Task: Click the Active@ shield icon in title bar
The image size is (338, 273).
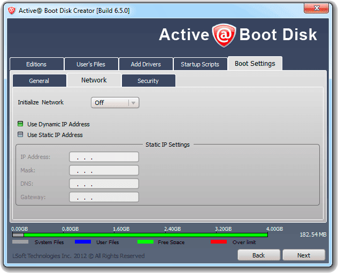Action: (x=12, y=10)
